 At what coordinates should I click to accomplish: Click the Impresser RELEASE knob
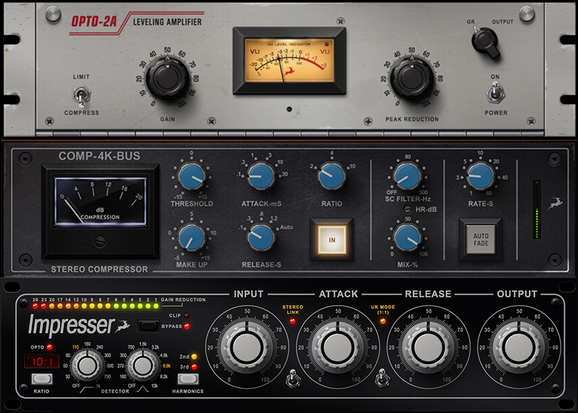428,347
